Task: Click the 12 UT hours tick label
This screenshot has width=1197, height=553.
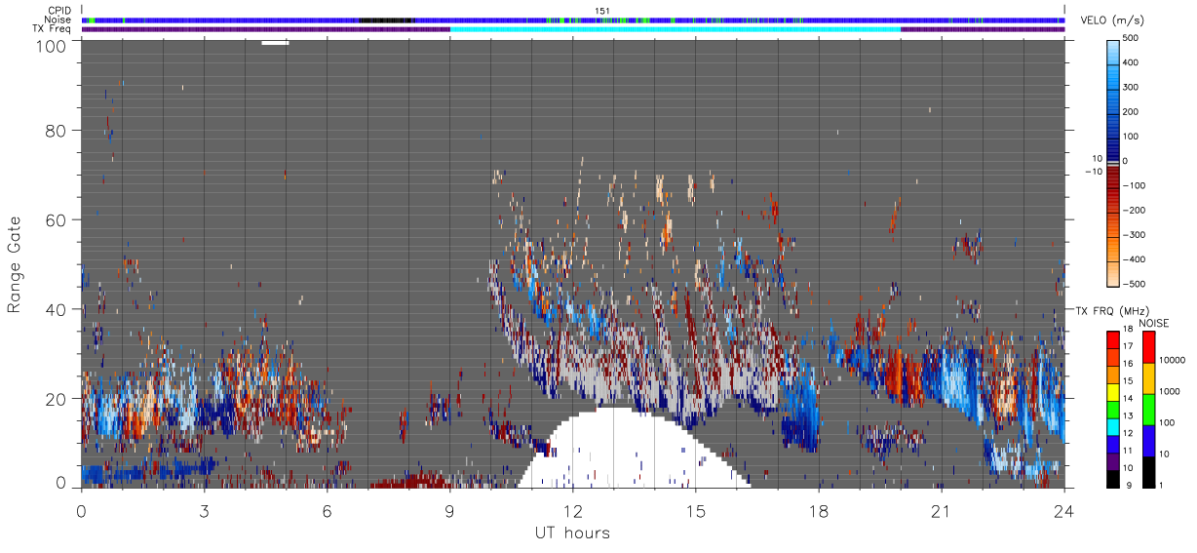Action: click(x=572, y=511)
